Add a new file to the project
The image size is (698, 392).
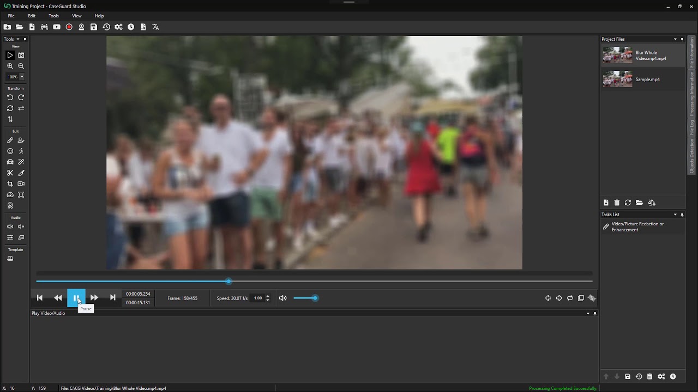coord(32,27)
